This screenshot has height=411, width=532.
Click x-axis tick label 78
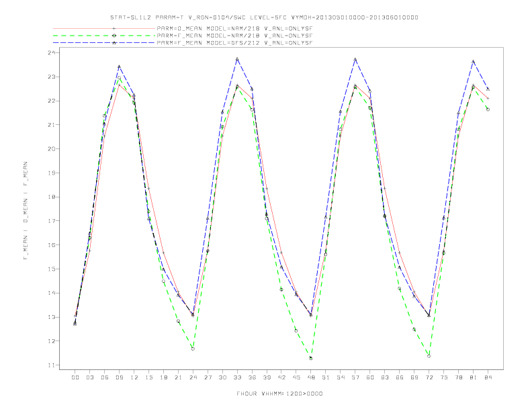[x=458, y=377]
